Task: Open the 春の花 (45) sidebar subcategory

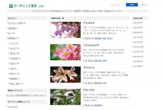Action: pos(13,64)
